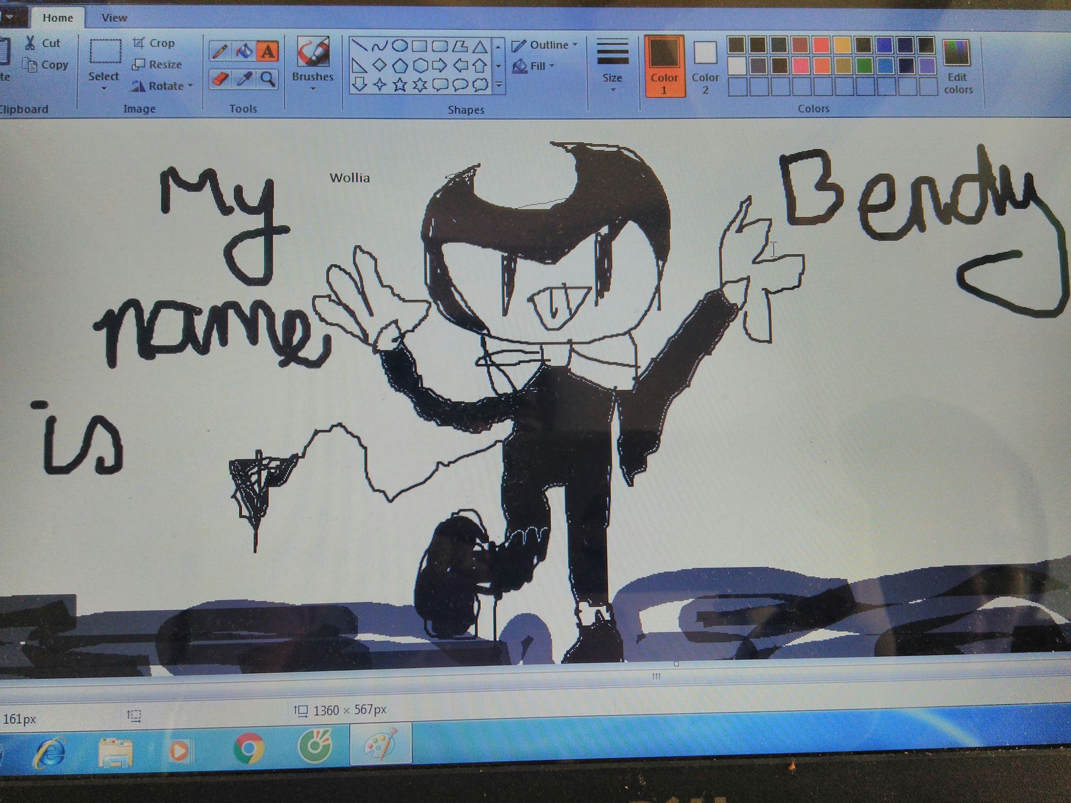
Task: Click the Crop button
Action: coord(154,43)
